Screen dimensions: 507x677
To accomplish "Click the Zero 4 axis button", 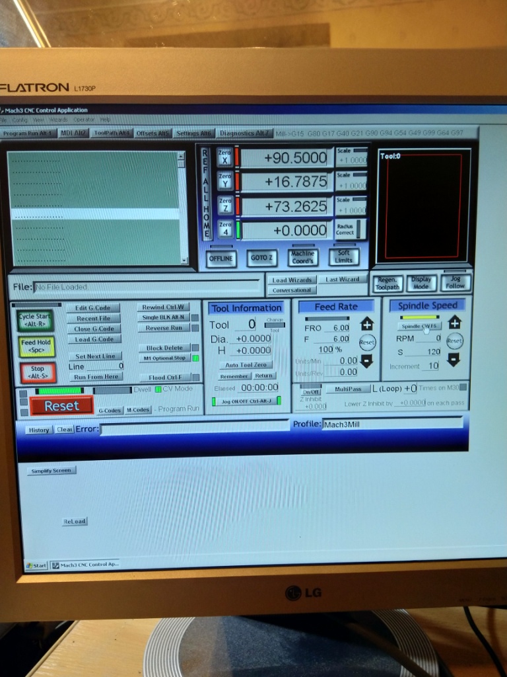I will click(x=225, y=229).
